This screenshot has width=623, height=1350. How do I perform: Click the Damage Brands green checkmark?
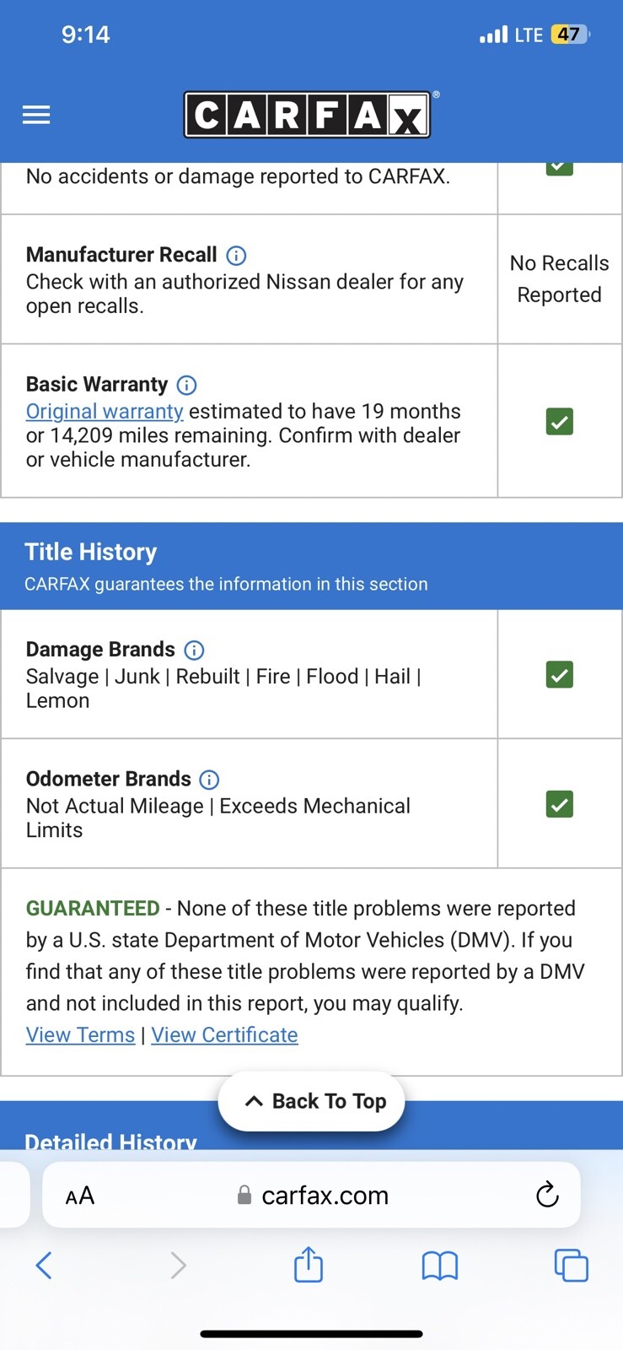[560, 675]
